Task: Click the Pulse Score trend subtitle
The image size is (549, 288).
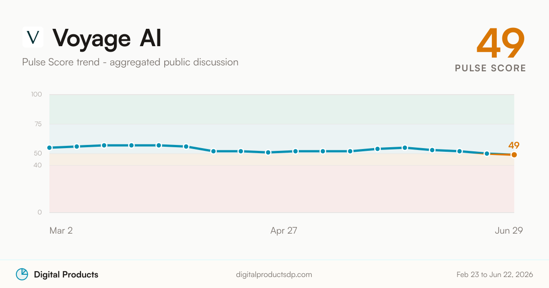Action: pyautogui.click(x=130, y=62)
